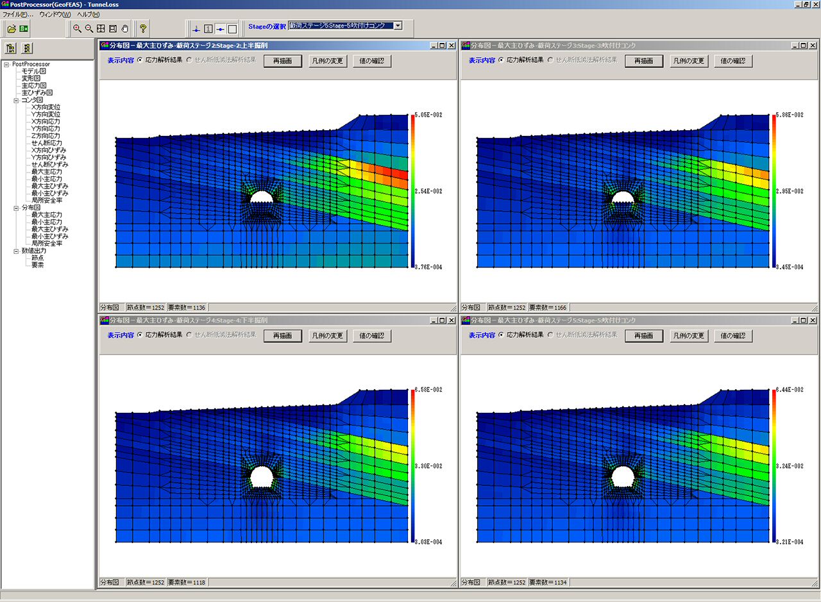Select the hand pan tool
821x602 pixels.
coord(125,28)
